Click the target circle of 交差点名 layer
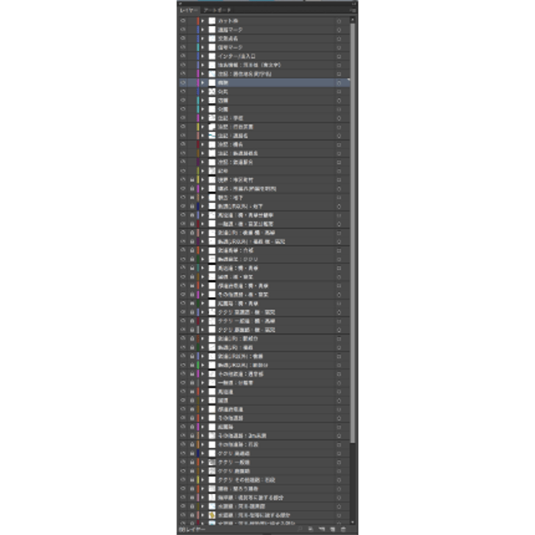This screenshot has width=535, height=535. [x=339, y=39]
